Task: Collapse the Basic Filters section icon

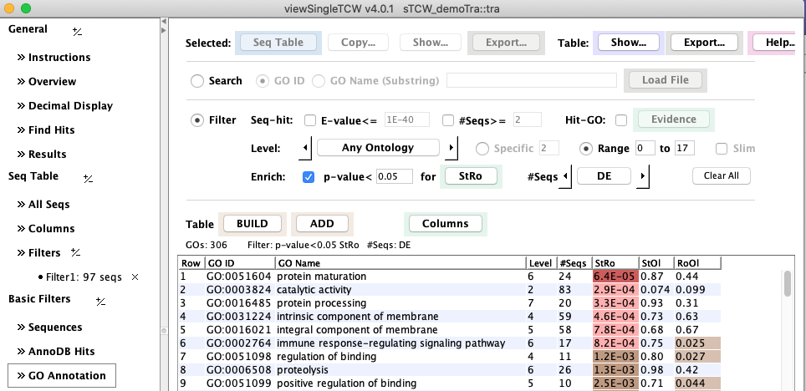Action: tap(99, 300)
